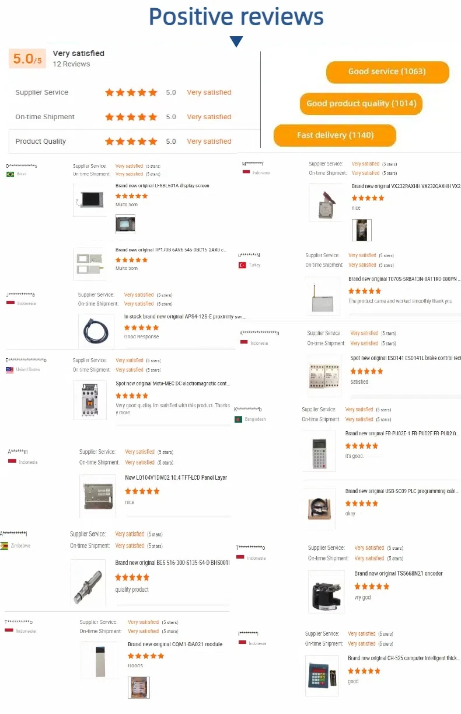
Task: Click the Supplier Service five-star rating
Action: point(131,92)
